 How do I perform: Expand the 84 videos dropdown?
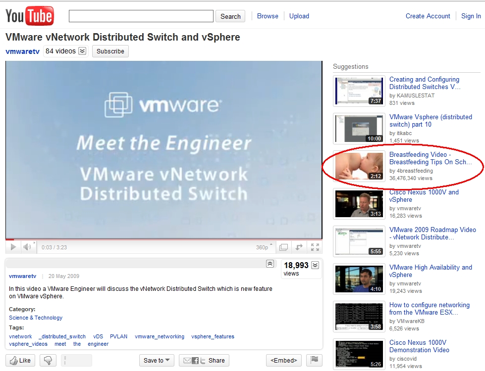coord(82,51)
